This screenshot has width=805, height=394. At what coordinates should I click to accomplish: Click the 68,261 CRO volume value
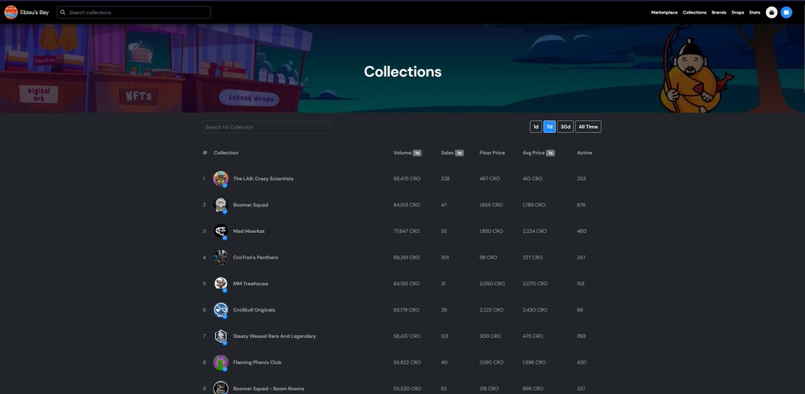[x=407, y=257]
